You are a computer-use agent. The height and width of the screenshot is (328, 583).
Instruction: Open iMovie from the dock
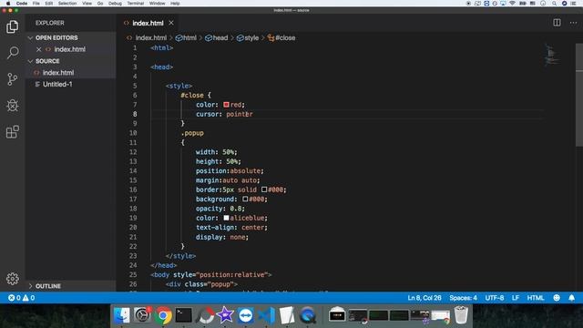pos(225,315)
